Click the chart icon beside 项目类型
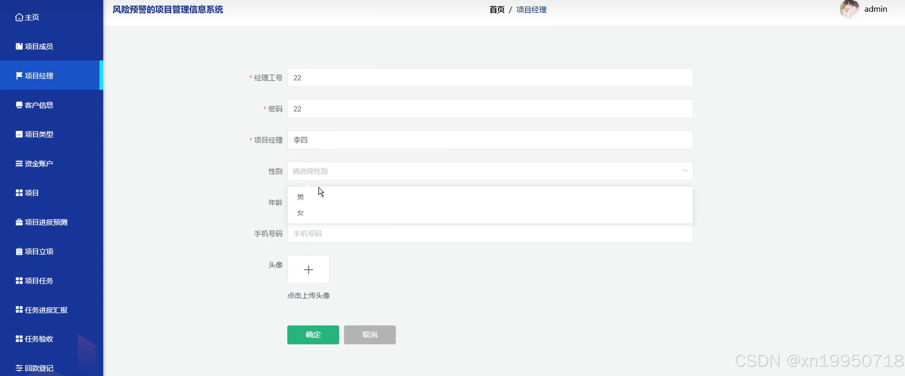Viewport: 905px width, 376px height. point(19,134)
